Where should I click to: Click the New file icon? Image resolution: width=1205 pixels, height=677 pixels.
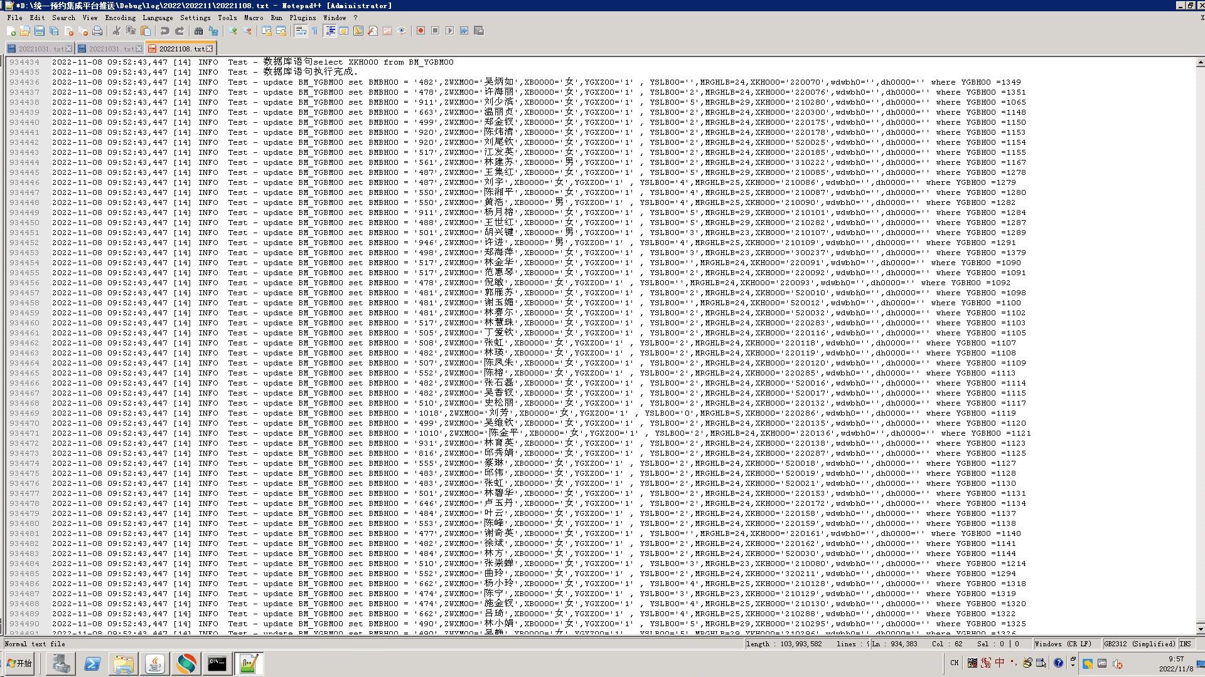11,31
